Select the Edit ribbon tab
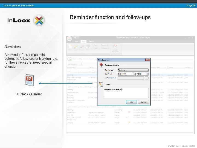 [83, 41]
